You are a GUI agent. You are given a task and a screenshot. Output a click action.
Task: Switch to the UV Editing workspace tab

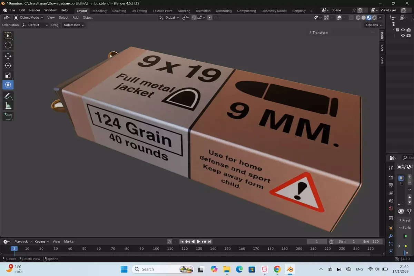coord(139,11)
